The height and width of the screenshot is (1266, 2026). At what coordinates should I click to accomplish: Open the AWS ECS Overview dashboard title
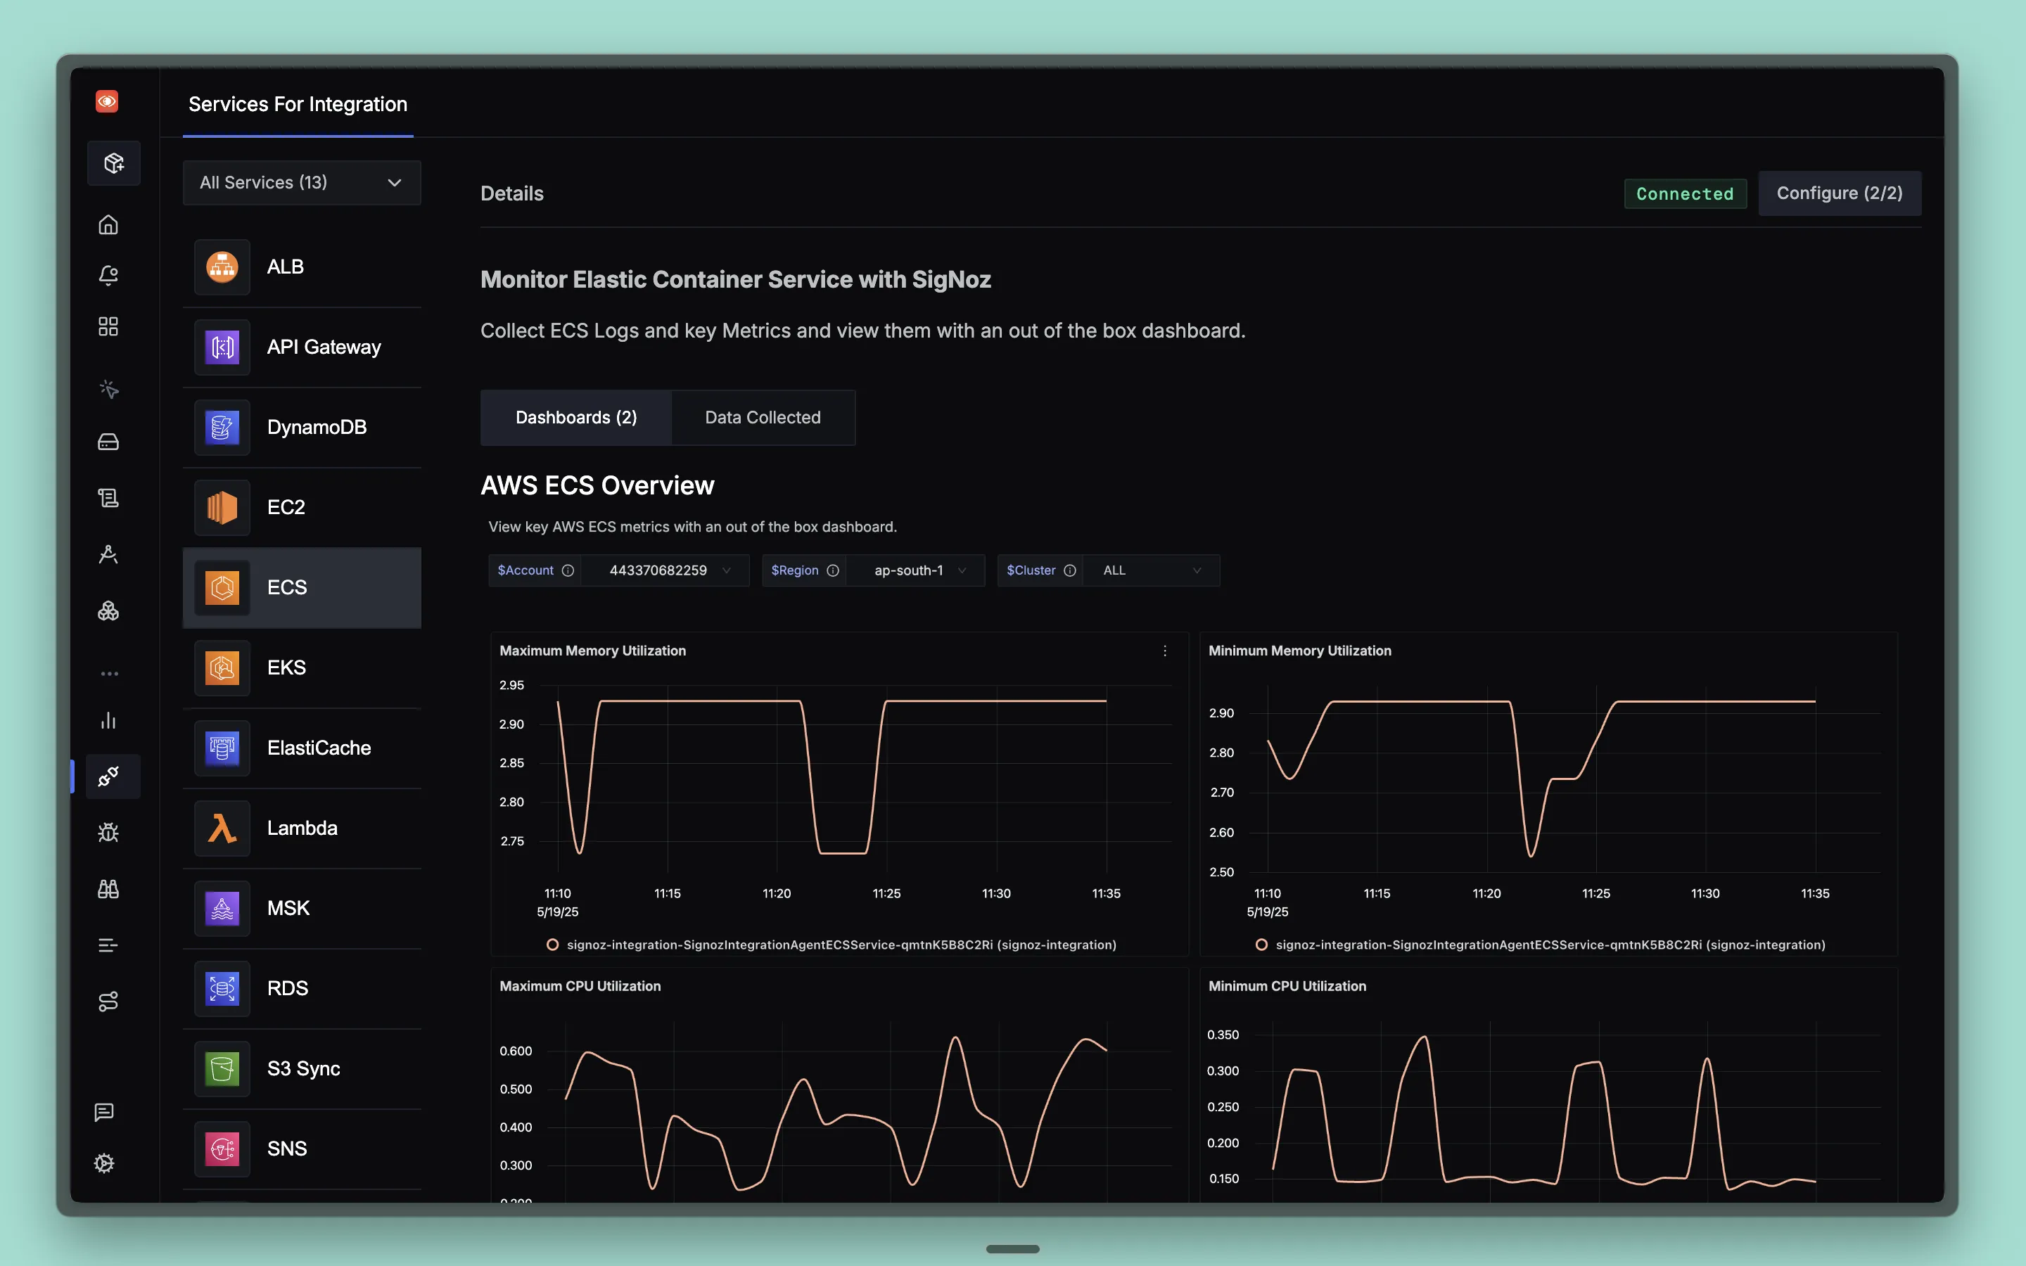coord(598,485)
